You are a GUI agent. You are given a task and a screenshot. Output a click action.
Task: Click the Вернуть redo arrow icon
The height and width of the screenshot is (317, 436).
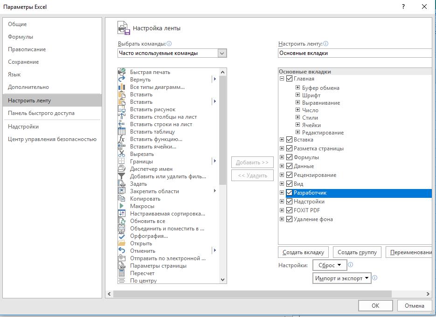122,80
